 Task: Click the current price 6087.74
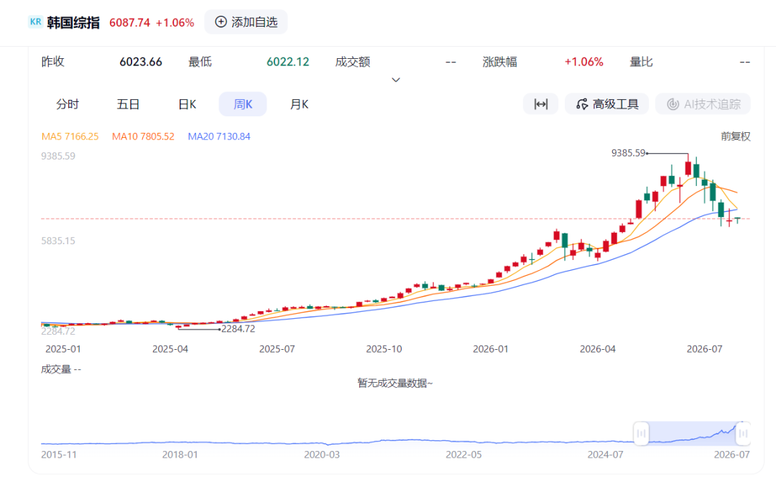129,23
